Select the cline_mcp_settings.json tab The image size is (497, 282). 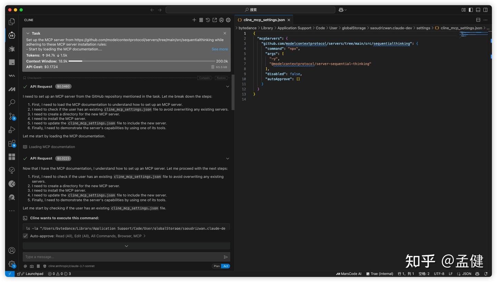pos(264,20)
